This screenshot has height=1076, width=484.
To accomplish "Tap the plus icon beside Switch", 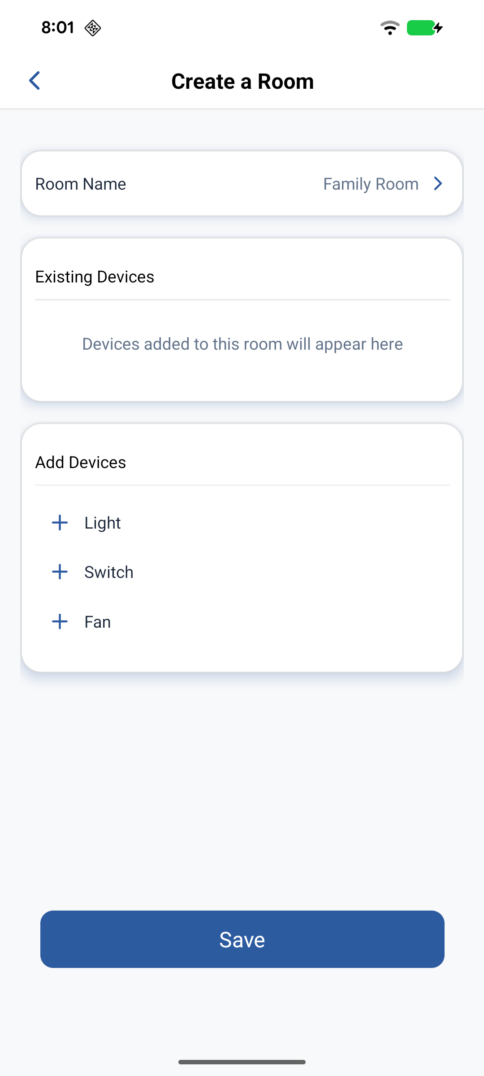I will tap(60, 572).
